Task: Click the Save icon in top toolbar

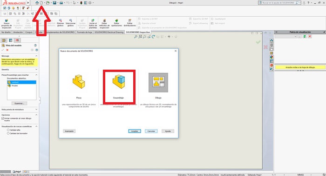Action: tap(54, 3)
